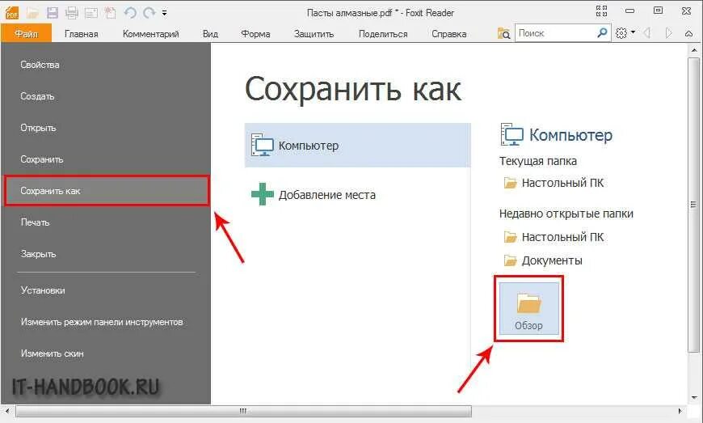Open the Файл tab
The width and height of the screenshot is (703, 423).
pos(27,34)
